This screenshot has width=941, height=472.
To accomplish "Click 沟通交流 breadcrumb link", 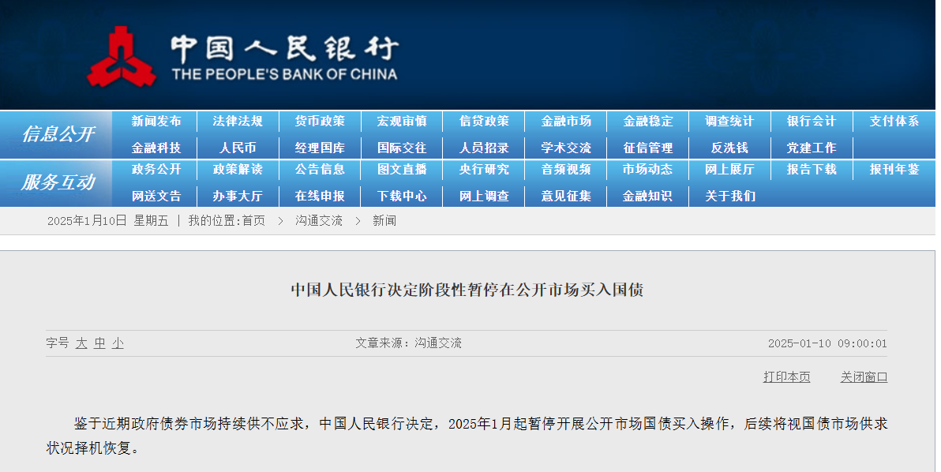I will [319, 221].
